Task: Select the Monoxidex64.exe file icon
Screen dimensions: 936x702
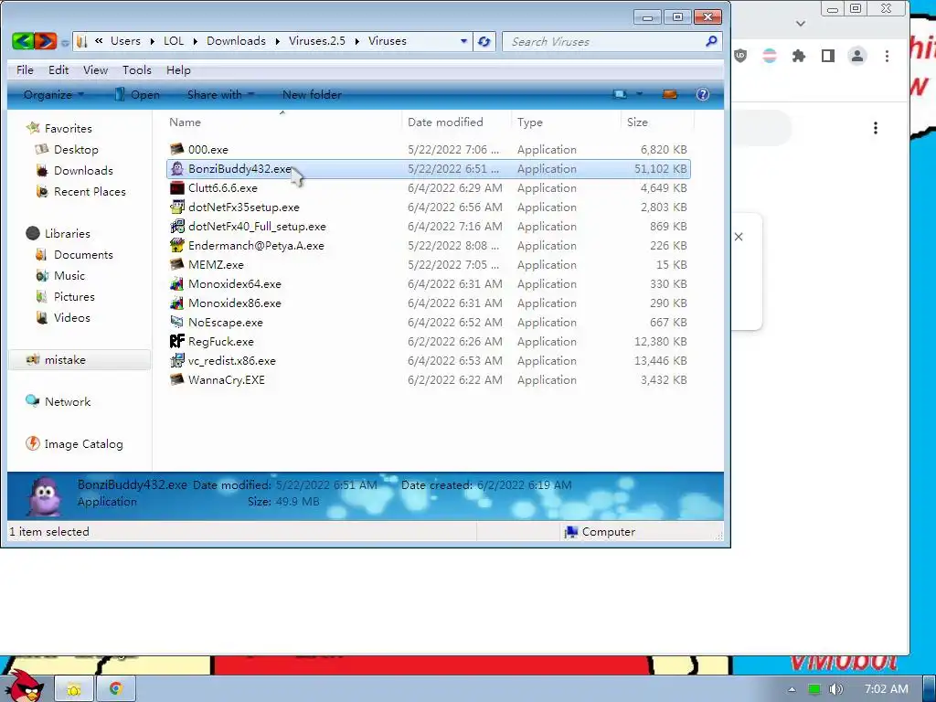Action: [x=176, y=284]
